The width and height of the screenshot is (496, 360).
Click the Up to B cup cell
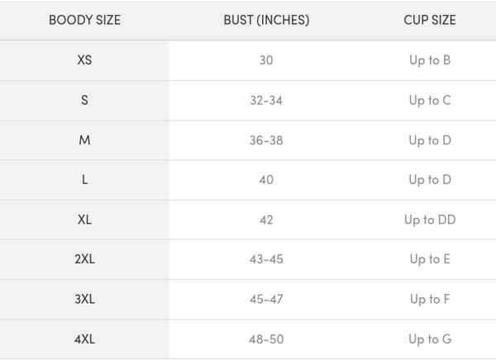[x=429, y=60]
